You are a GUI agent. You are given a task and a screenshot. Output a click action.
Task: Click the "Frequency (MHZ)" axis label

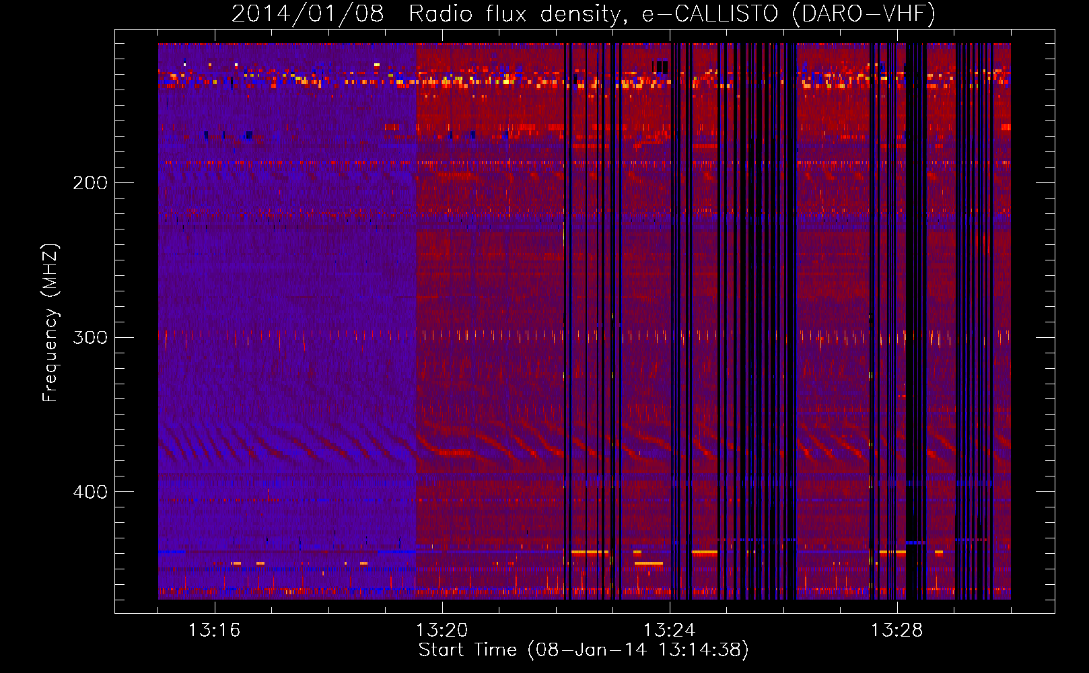(50, 323)
